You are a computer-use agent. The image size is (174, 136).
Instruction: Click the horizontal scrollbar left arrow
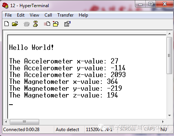coord(6,122)
